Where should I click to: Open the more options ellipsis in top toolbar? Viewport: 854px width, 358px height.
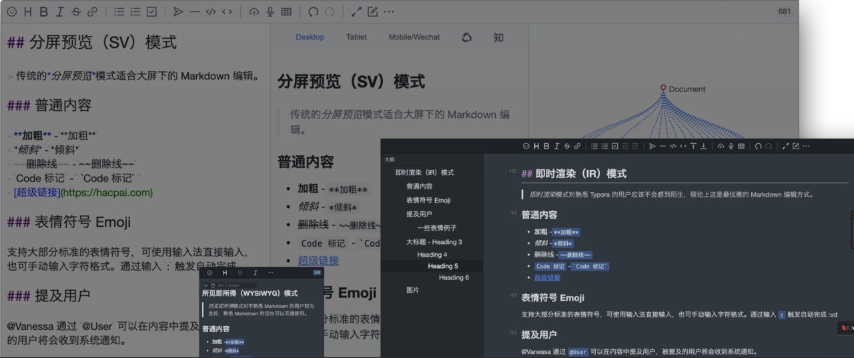[x=389, y=12]
